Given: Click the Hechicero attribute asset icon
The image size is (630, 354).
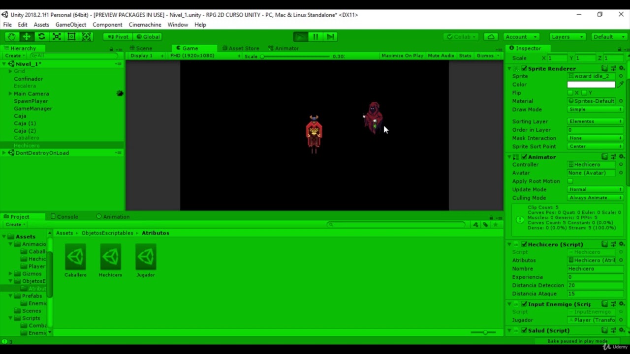Looking at the screenshot, I should pos(110,257).
